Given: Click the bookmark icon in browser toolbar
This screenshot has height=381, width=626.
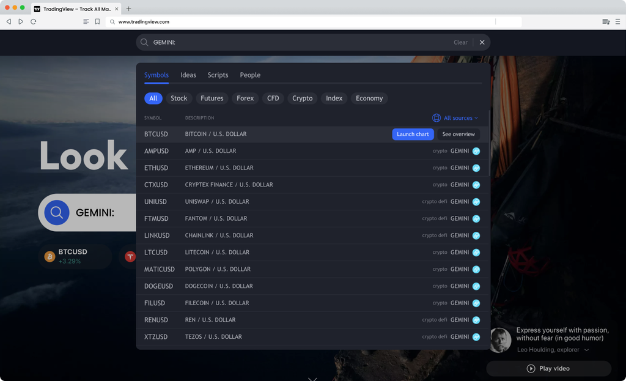Looking at the screenshot, I should [x=97, y=21].
